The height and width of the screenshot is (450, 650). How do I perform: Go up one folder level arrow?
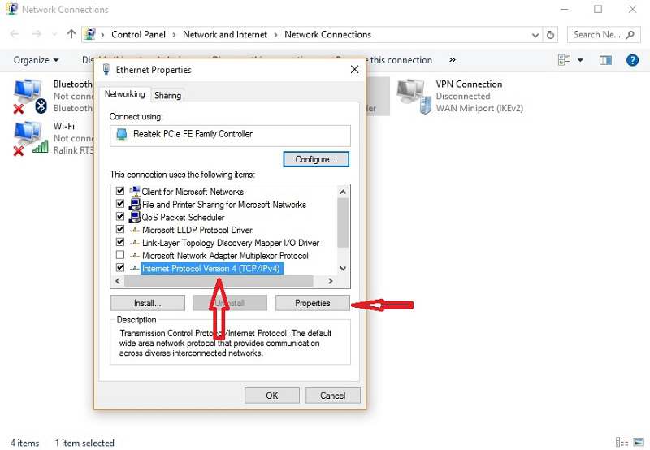pos(71,35)
